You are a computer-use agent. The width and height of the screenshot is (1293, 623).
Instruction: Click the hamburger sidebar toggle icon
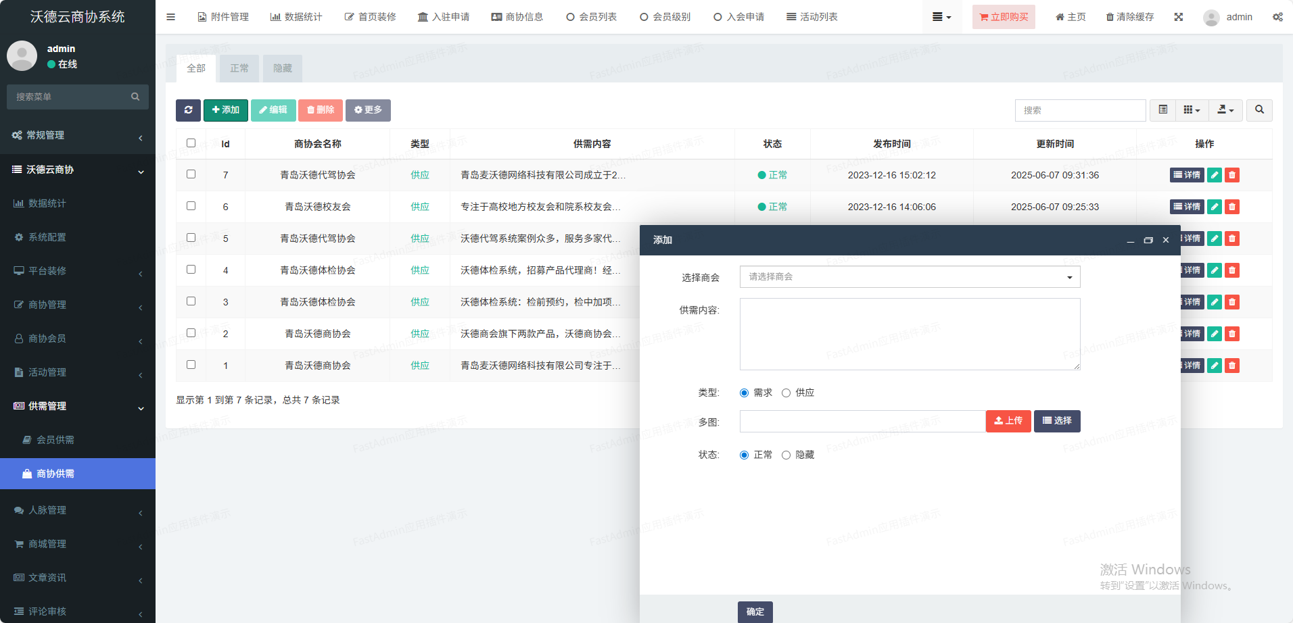(170, 17)
